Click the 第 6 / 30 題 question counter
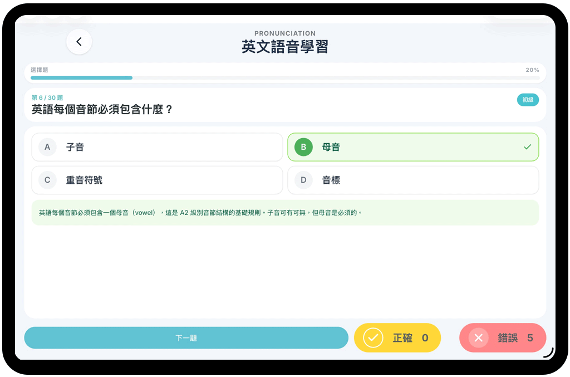570x377 pixels. click(x=47, y=97)
